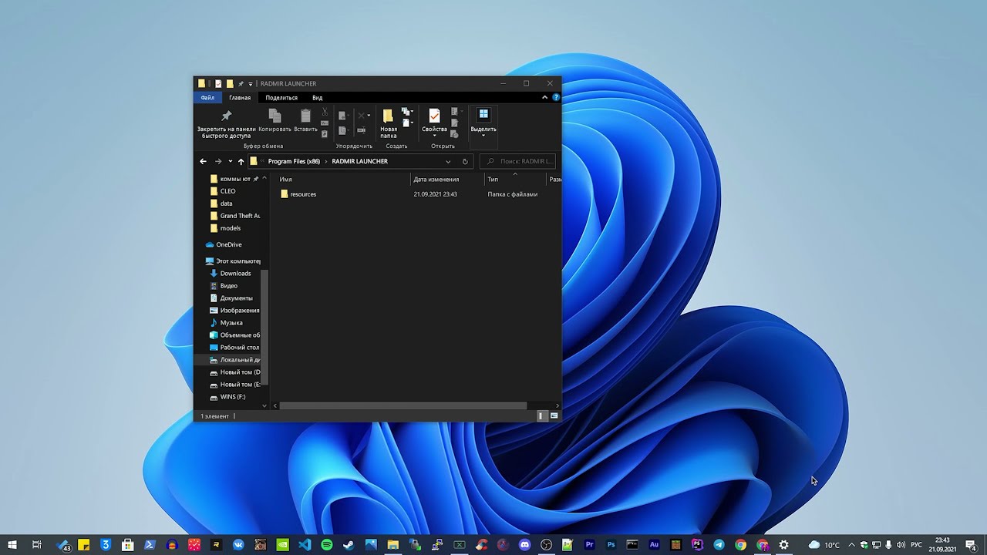The height and width of the screenshot is (555, 987).
Task: Open the Explorer help question mark
Action: [556, 98]
